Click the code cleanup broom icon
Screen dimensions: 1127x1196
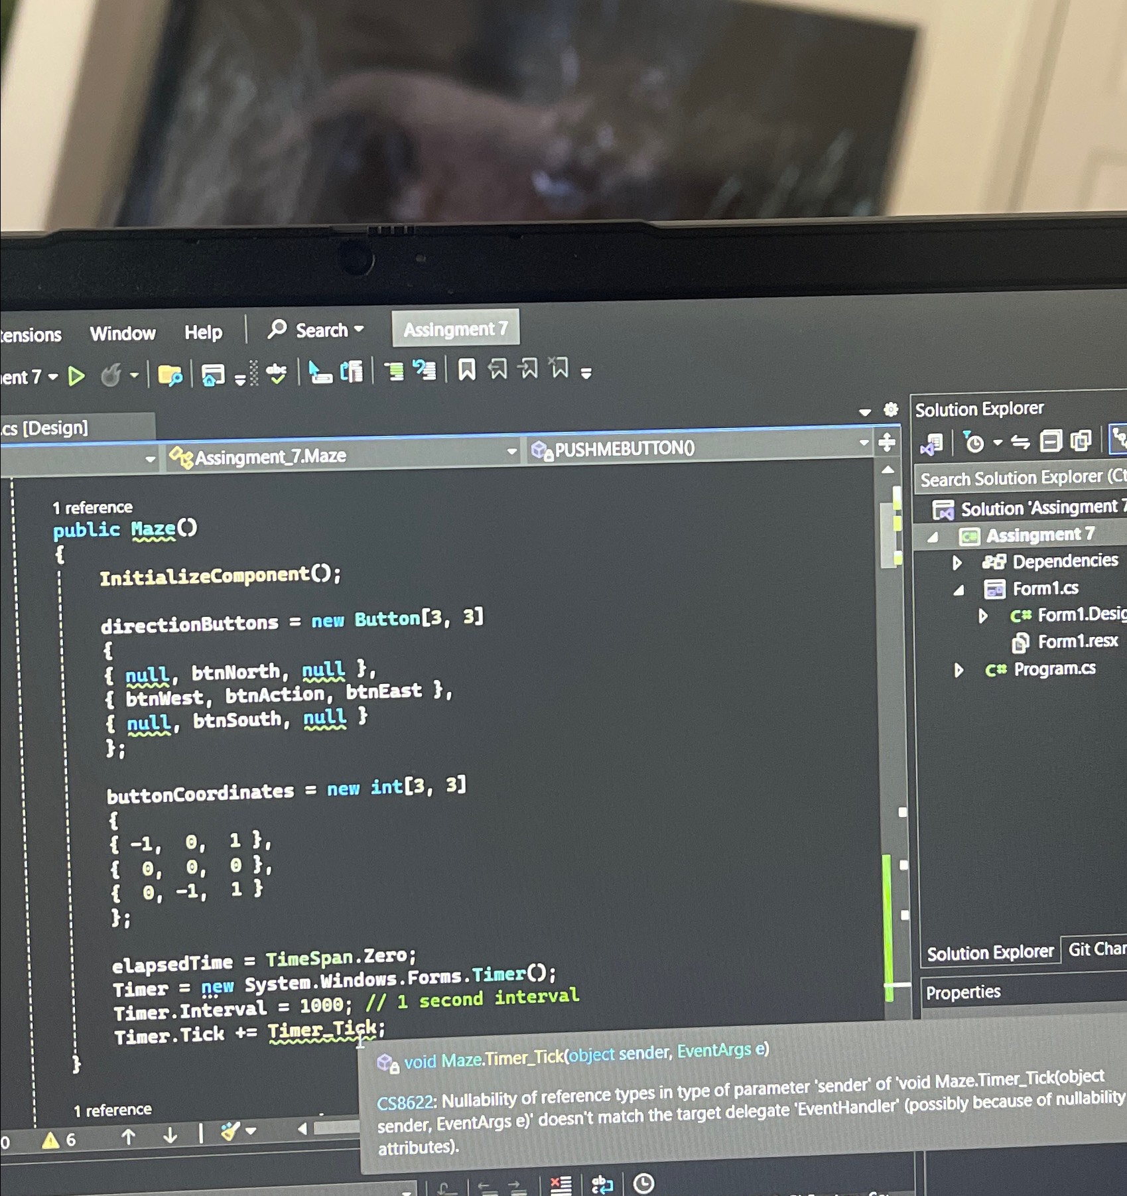230,1132
